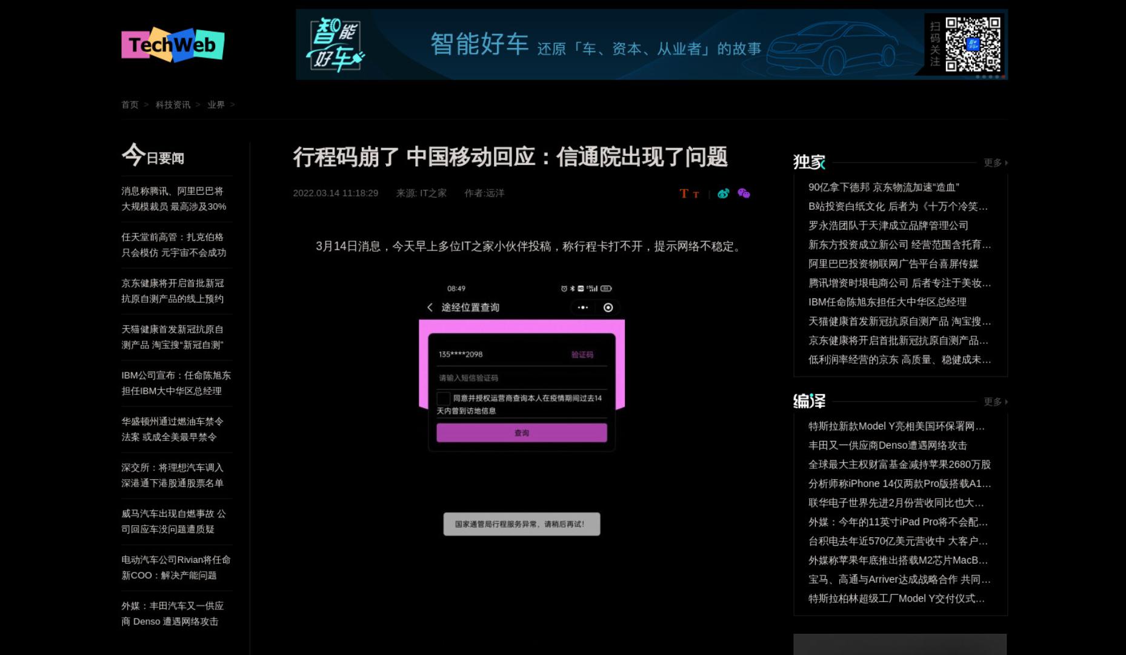Open 任天堂前高管:扎克伯格只会模仿 article
The height and width of the screenshot is (655, 1126).
(x=174, y=244)
